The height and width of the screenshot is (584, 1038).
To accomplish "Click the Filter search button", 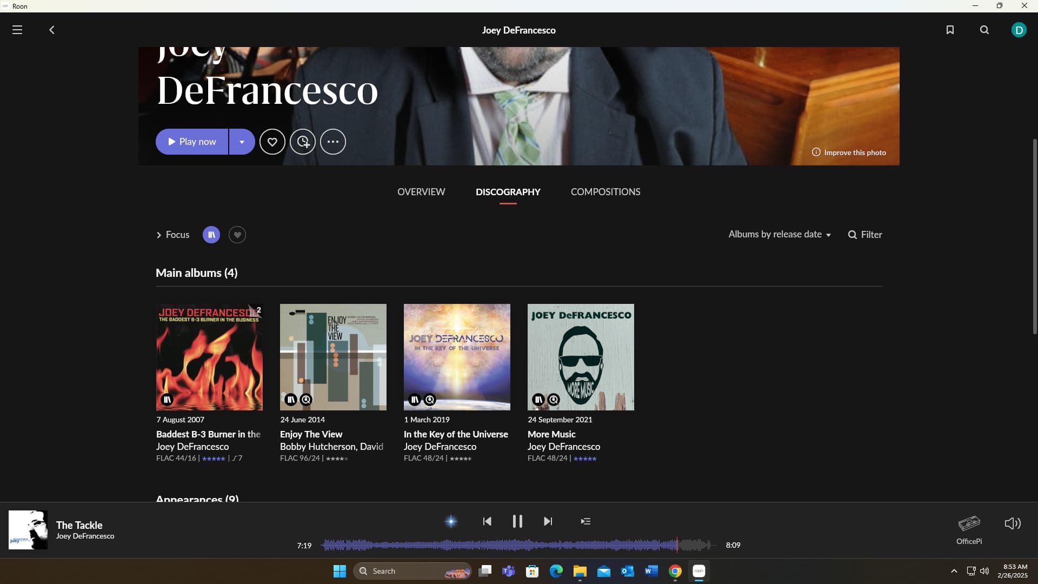I will pos(865,235).
